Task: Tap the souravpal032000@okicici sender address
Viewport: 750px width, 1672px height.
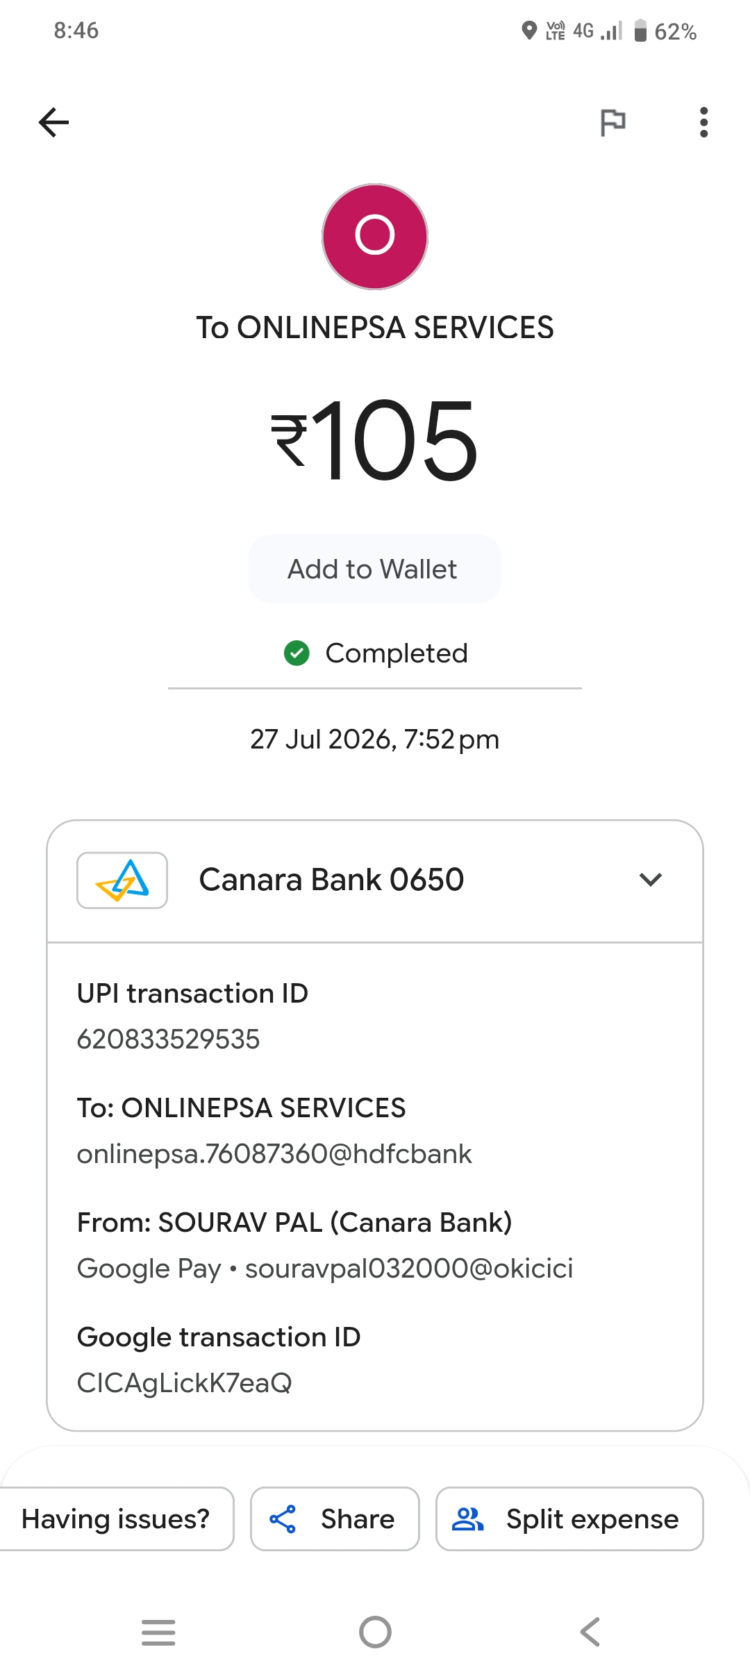Action: point(409,1269)
